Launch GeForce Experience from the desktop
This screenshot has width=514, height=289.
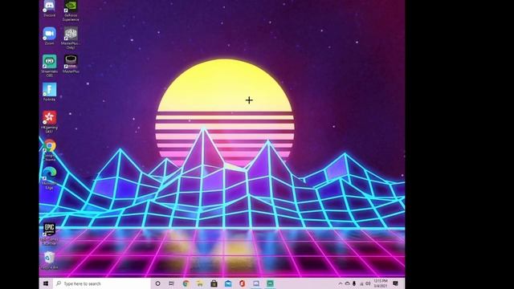[x=71, y=10]
